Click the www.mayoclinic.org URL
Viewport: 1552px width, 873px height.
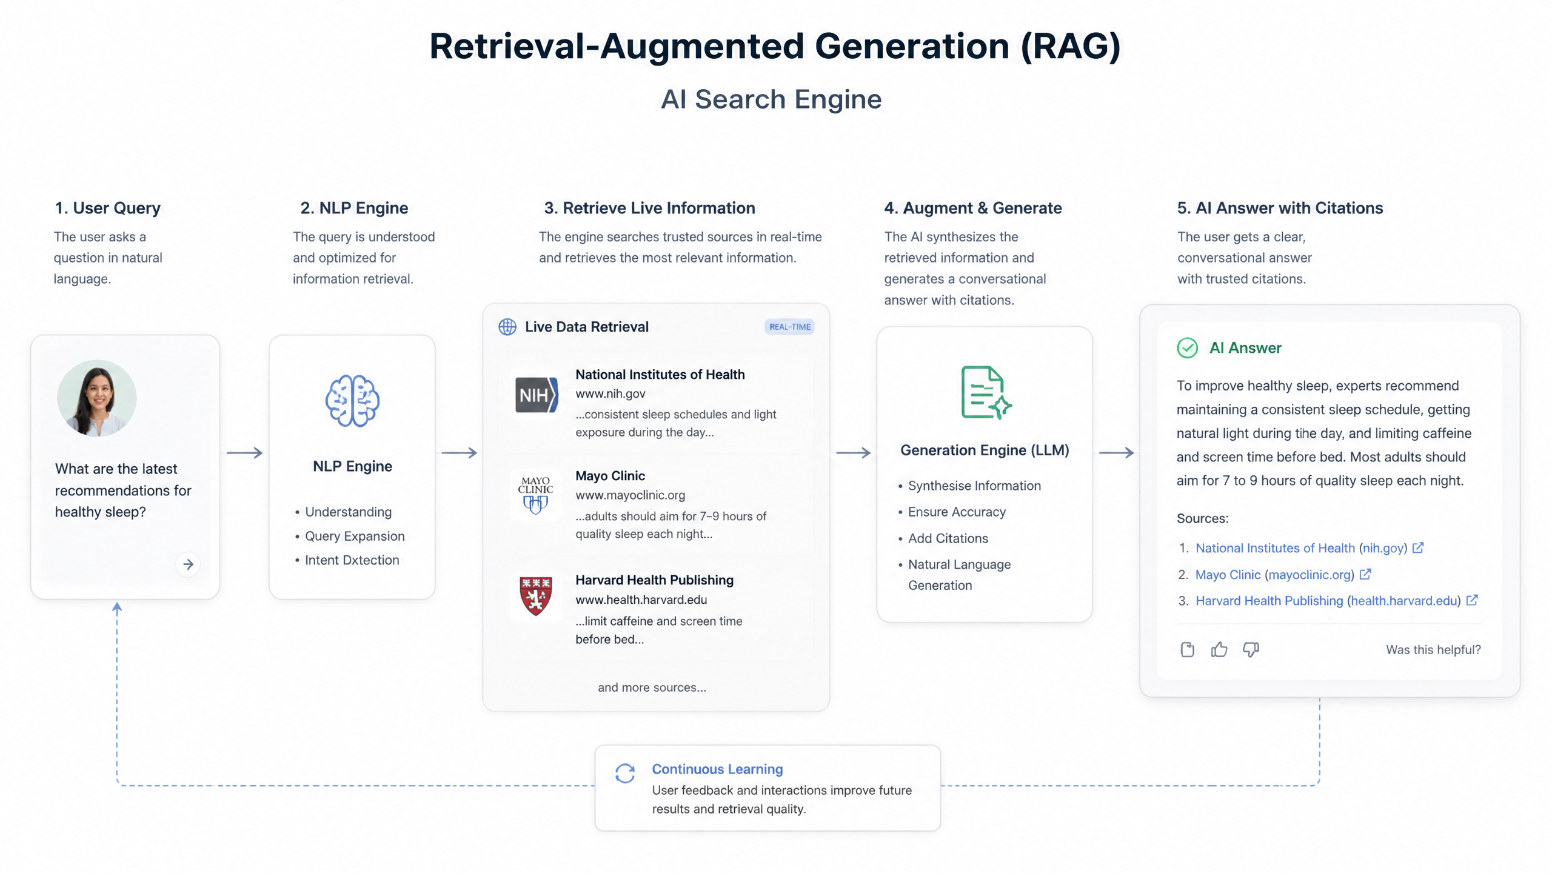coord(630,495)
